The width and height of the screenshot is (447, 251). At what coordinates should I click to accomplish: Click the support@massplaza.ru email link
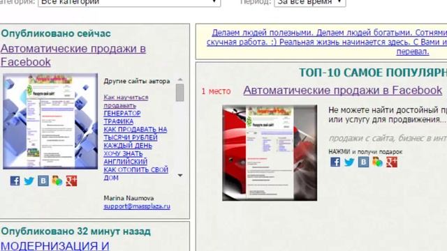click(x=137, y=206)
